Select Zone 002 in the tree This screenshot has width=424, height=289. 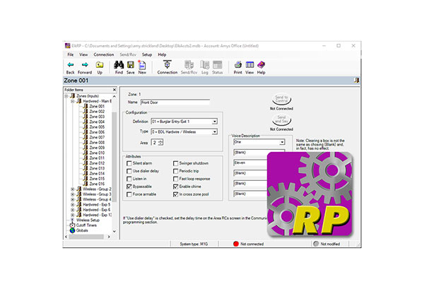click(x=97, y=112)
